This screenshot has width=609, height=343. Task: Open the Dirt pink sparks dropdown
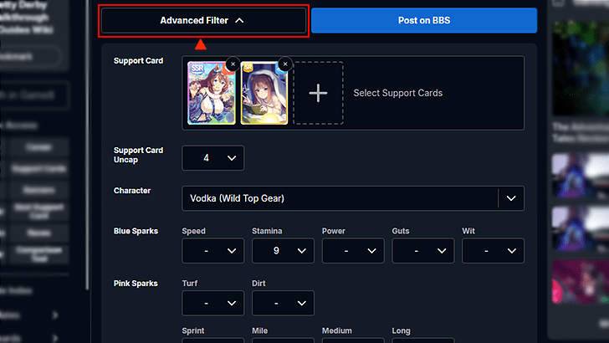click(x=283, y=304)
